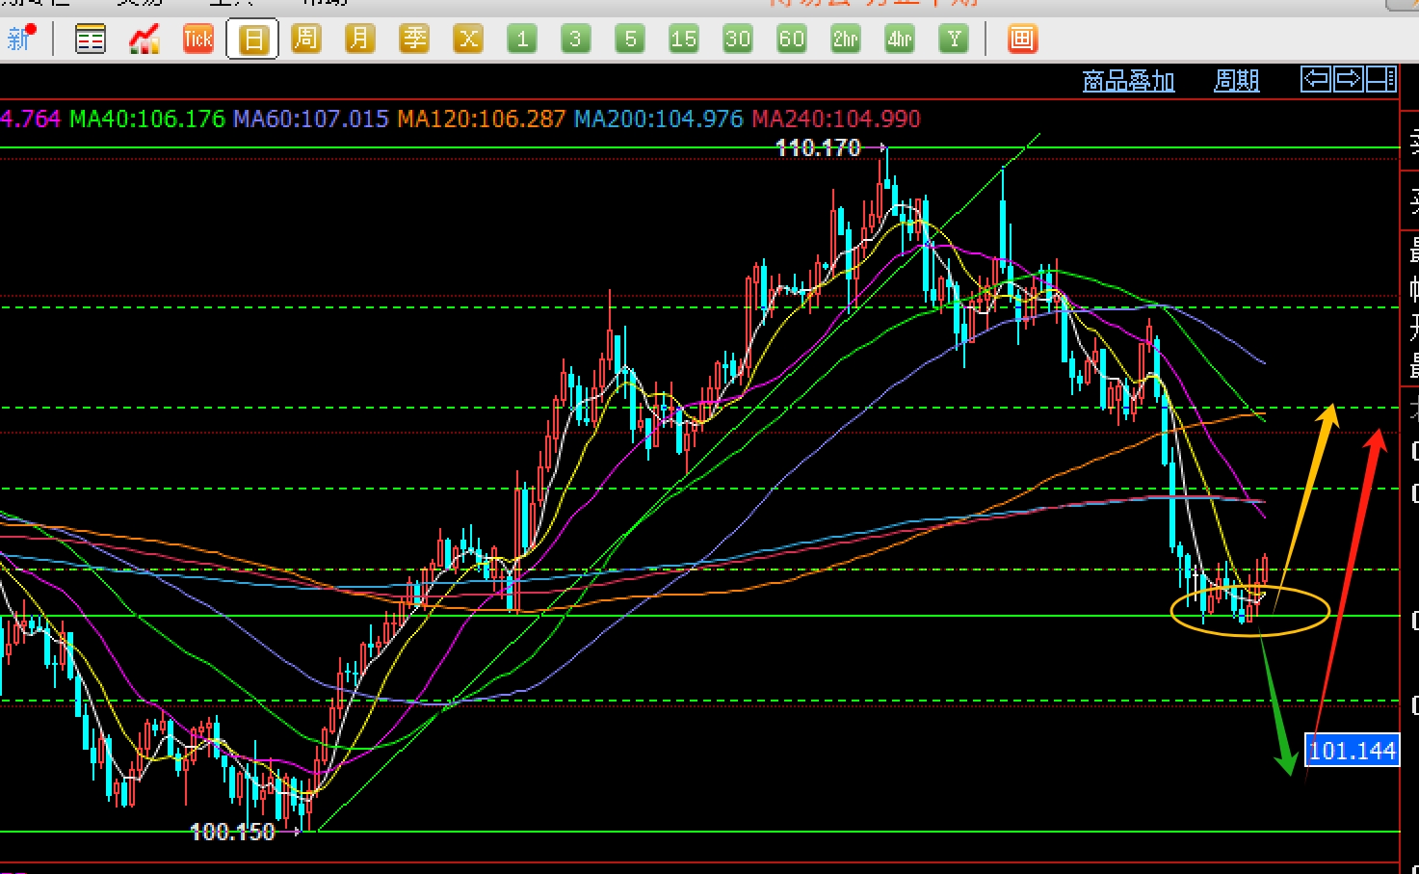Switch to monthly 月 period
This screenshot has width=1419, height=874.
(x=359, y=40)
